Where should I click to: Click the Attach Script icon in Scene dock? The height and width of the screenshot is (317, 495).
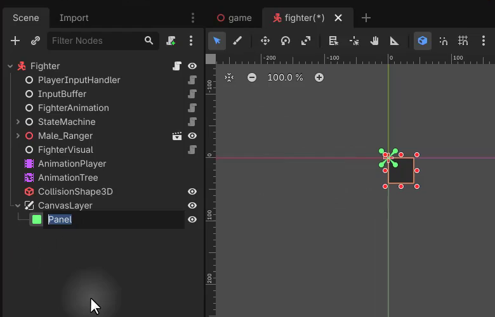pyautogui.click(x=171, y=41)
